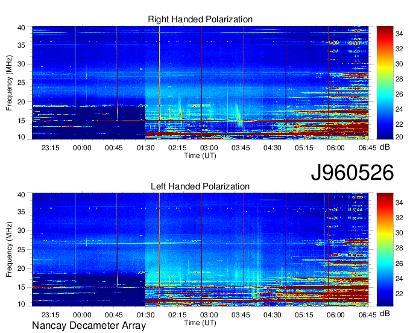Click 40 MHz tick on Left Handed frequency axis
The height and width of the screenshot is (333, 410).
(x=22, y=195)
